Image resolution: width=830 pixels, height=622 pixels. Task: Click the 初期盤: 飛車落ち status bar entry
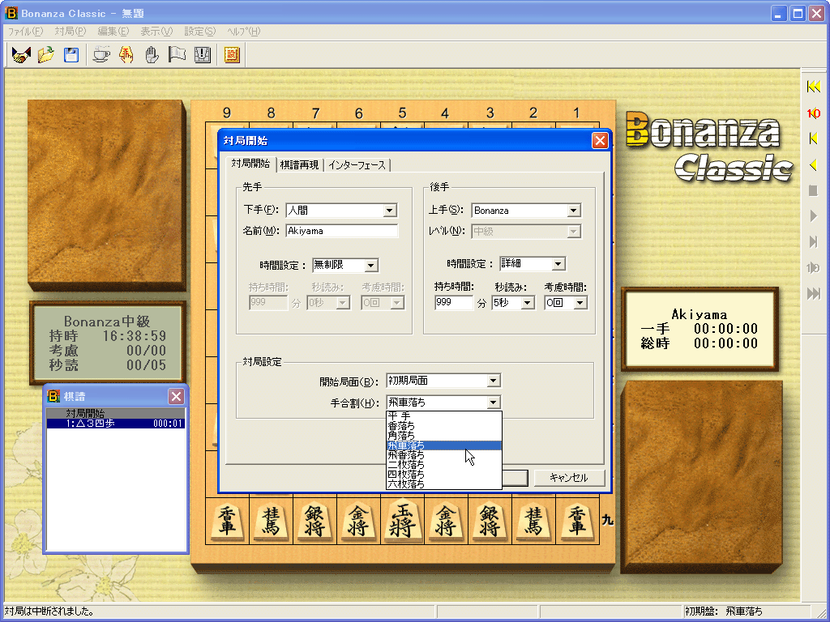tap(724, 611)
